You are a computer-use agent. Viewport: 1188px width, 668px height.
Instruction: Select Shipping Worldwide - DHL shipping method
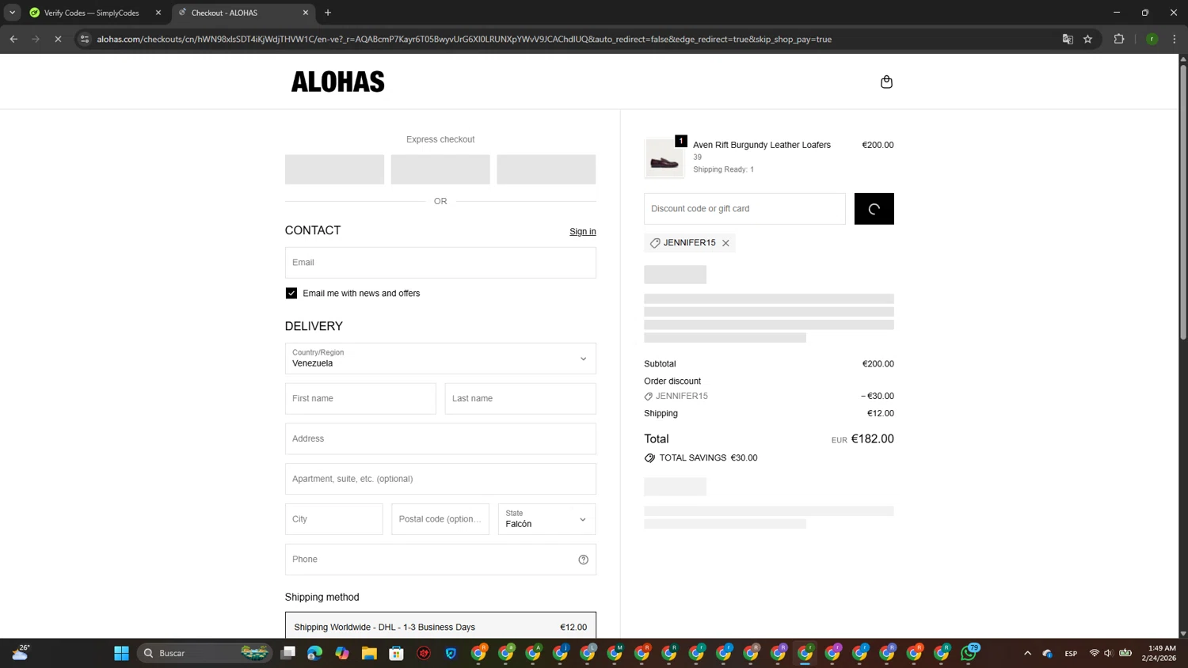[440, 627]
